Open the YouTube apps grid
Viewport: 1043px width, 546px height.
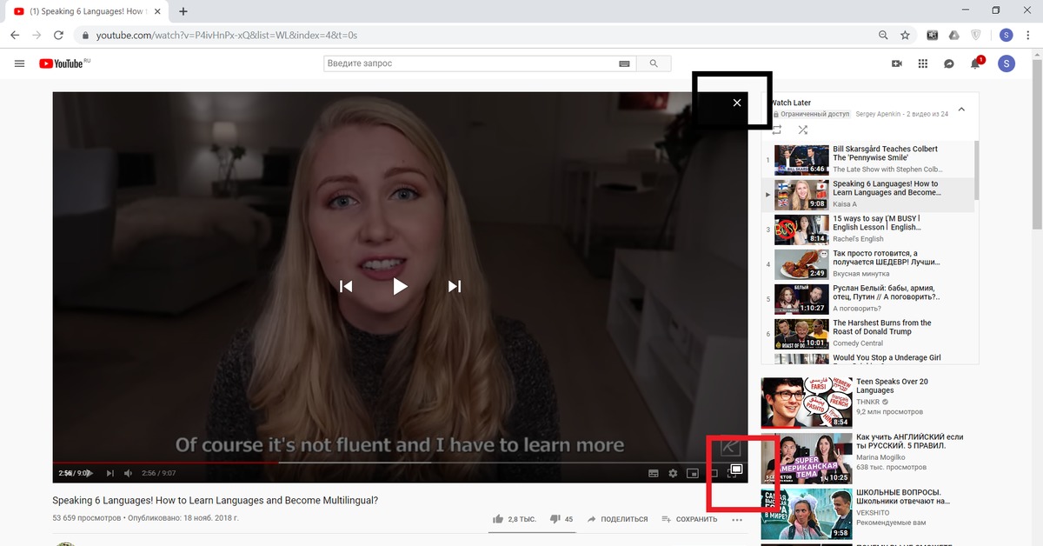click(922, 63)
